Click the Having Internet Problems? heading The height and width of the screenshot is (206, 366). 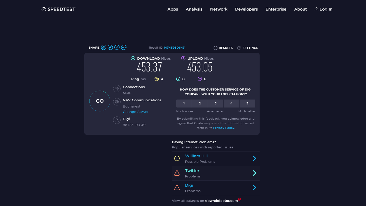click(194, 142)
